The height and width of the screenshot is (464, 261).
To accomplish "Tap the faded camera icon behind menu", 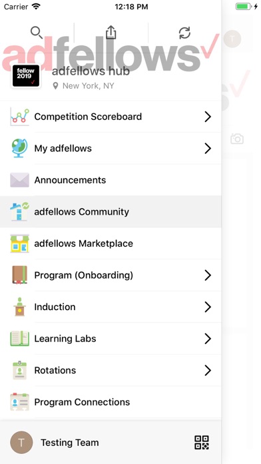I will [x=237, y=139].
